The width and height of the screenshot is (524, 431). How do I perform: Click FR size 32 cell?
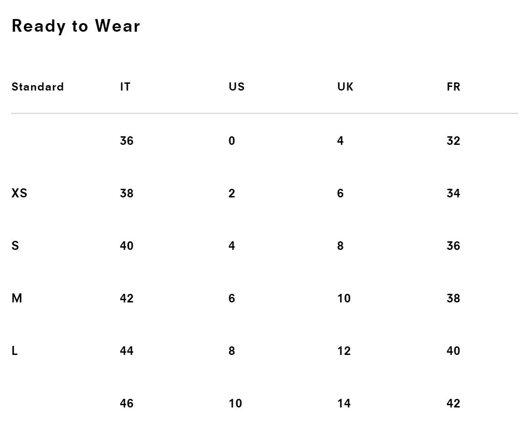point(453,141)
